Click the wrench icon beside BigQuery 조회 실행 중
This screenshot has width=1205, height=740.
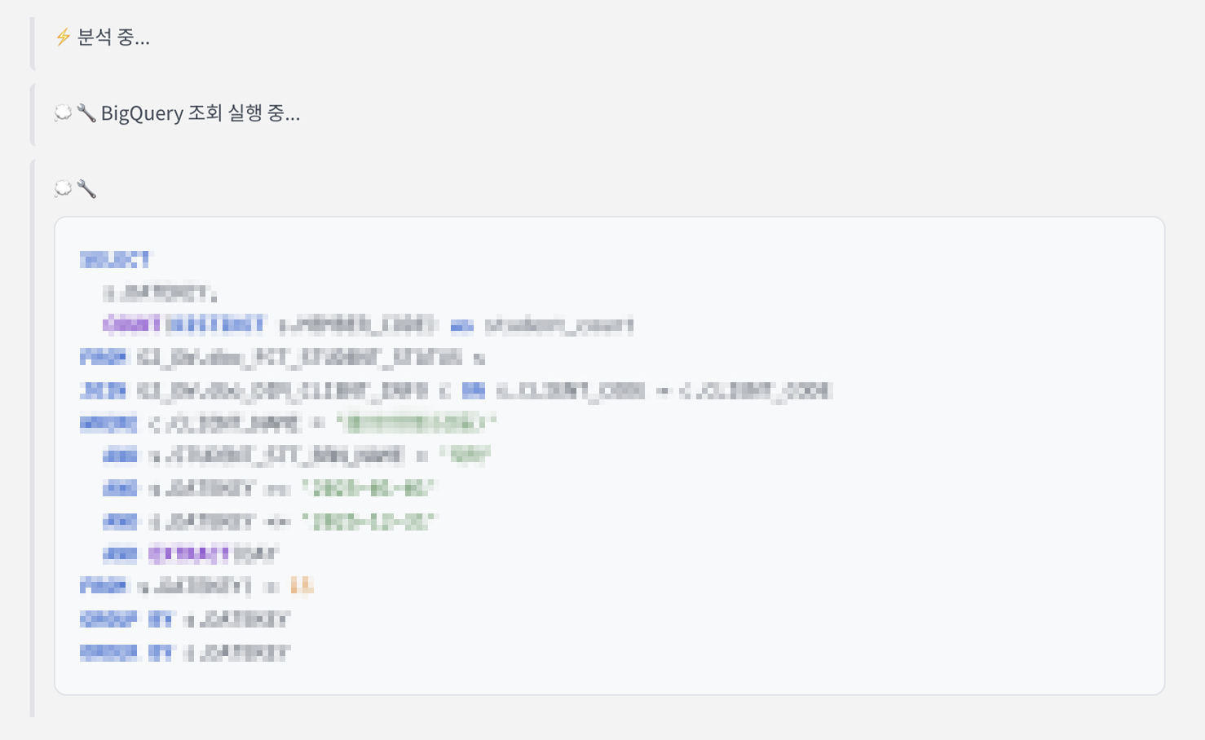(86, 112)
